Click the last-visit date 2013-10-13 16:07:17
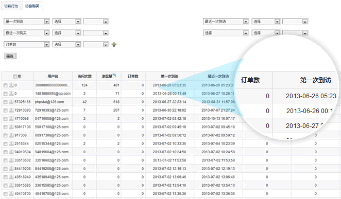The width and height of the screenshot is (341, 199). tap(218, 118)
